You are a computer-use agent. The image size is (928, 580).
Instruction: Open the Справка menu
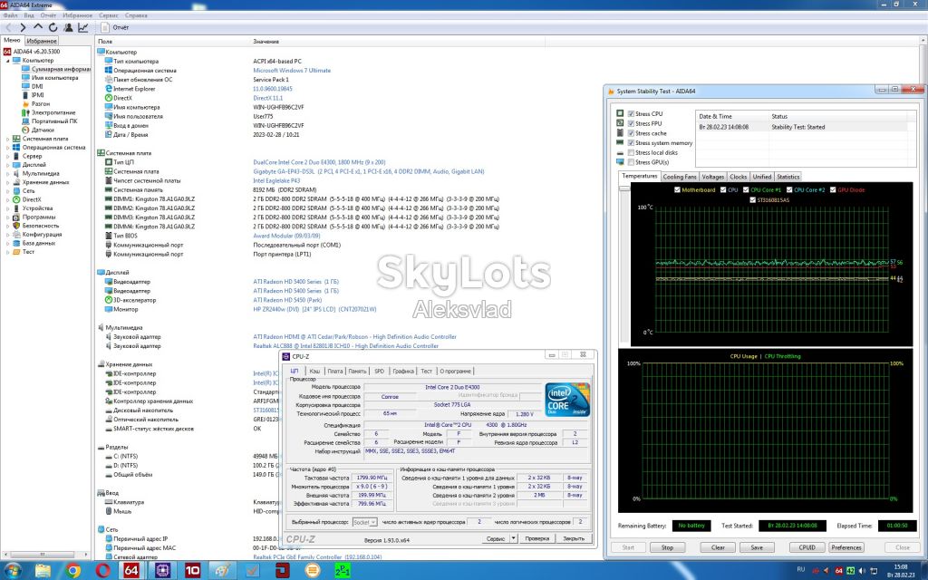(136, 15)
